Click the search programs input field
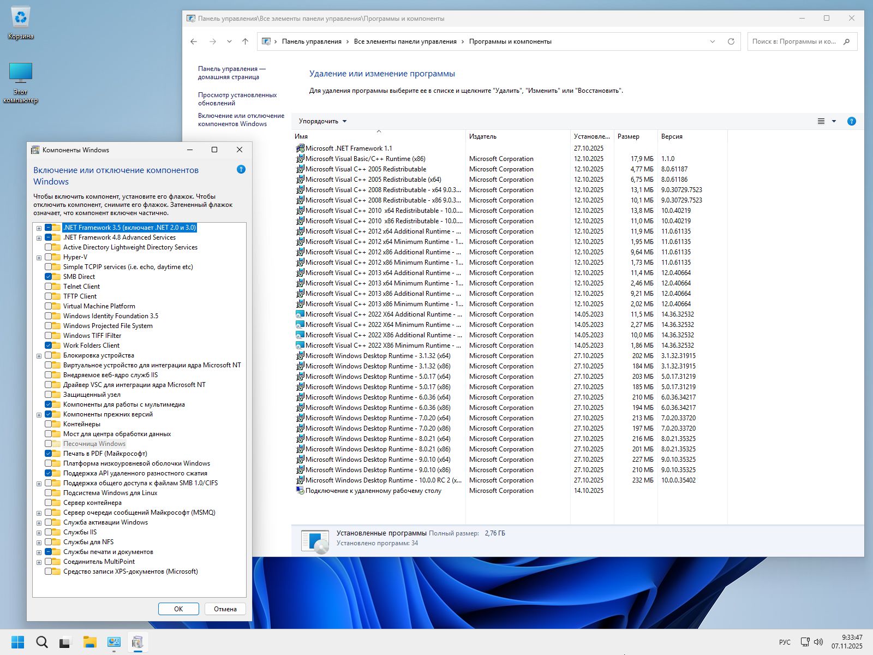 click(x=794, y=41)
